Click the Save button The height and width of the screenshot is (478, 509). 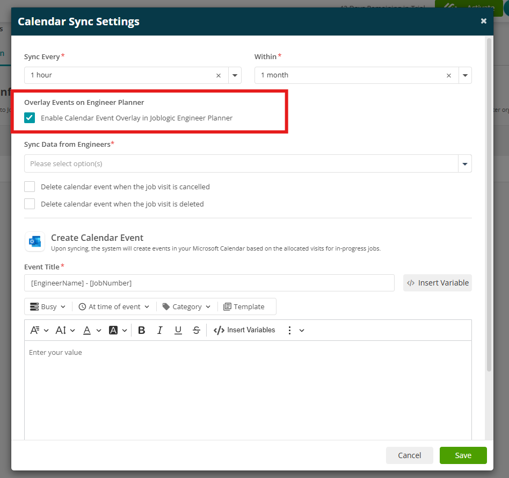click(x=463, y=455)
